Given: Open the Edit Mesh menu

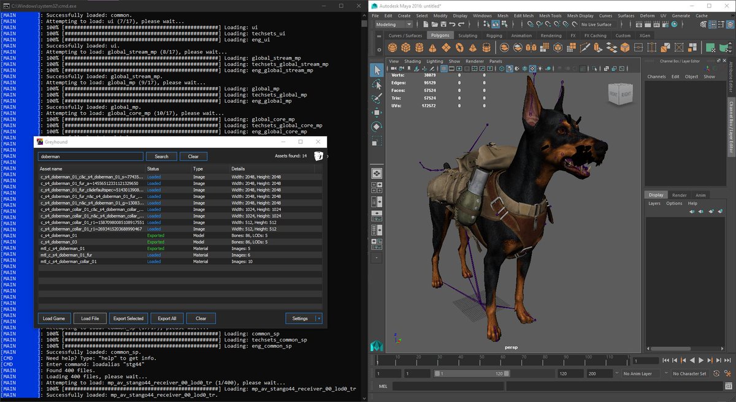Looking at the screenshot, I should [x=523, y=15].
